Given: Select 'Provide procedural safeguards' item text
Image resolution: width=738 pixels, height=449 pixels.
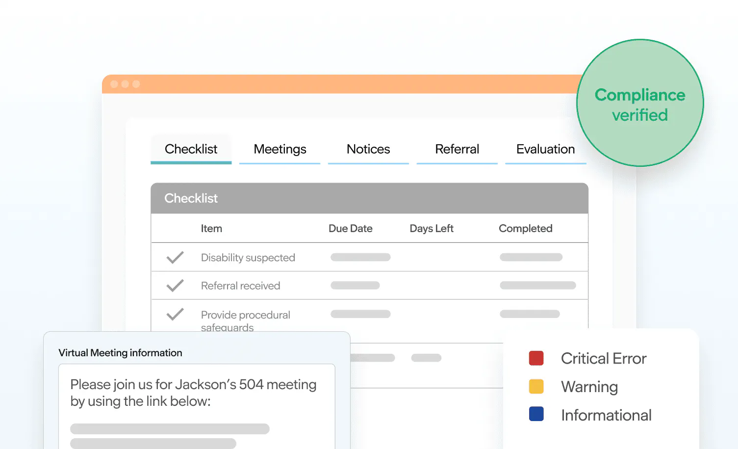Looking at the screenshot, I should point(246,321).
